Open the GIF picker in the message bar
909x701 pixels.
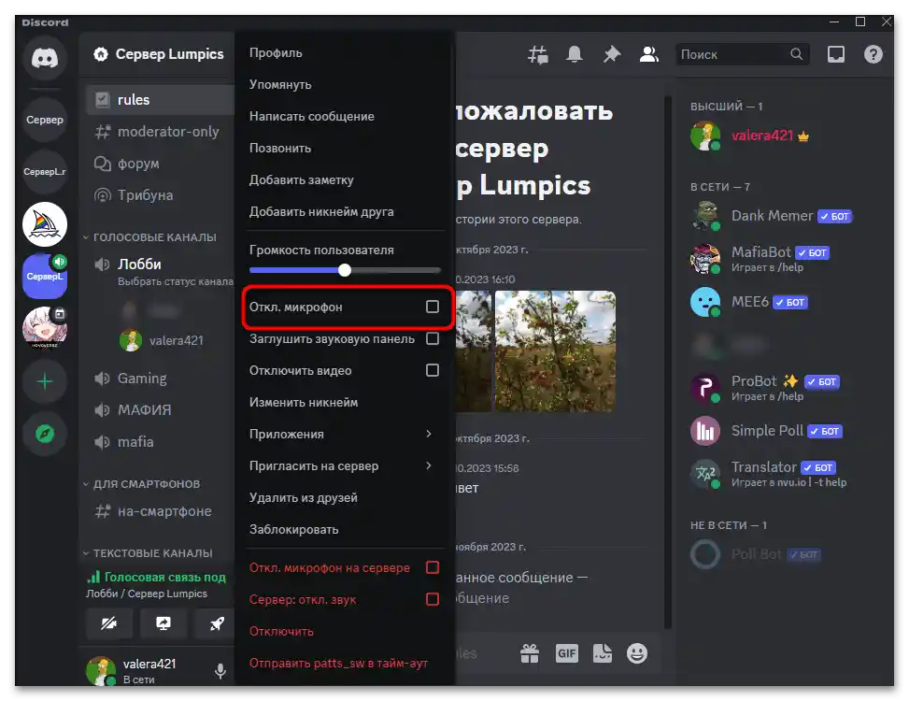pyautogui.click(x=566, y=652)
